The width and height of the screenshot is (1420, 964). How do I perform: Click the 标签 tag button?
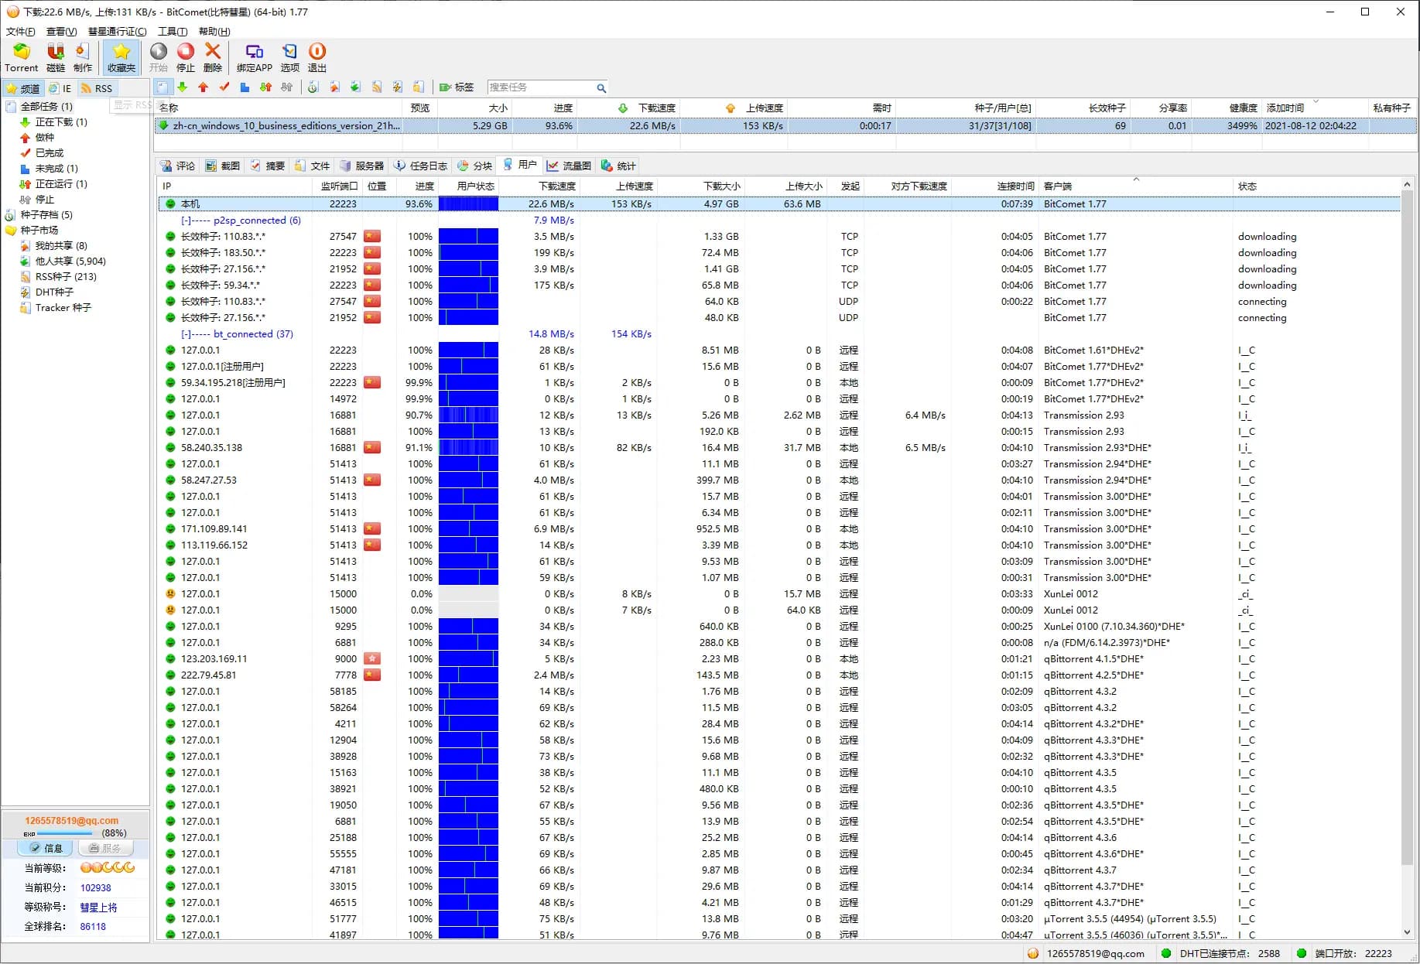(x=457, y=87)
